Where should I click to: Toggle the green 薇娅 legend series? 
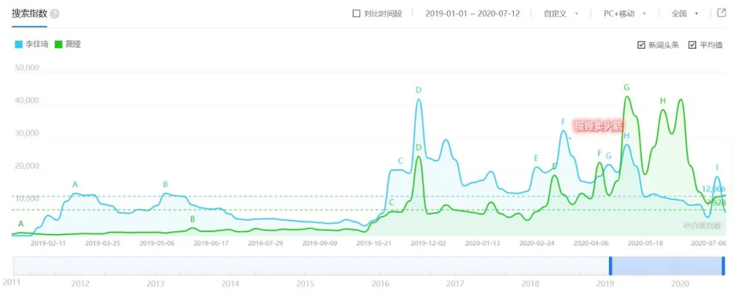[x=68, y=45]
